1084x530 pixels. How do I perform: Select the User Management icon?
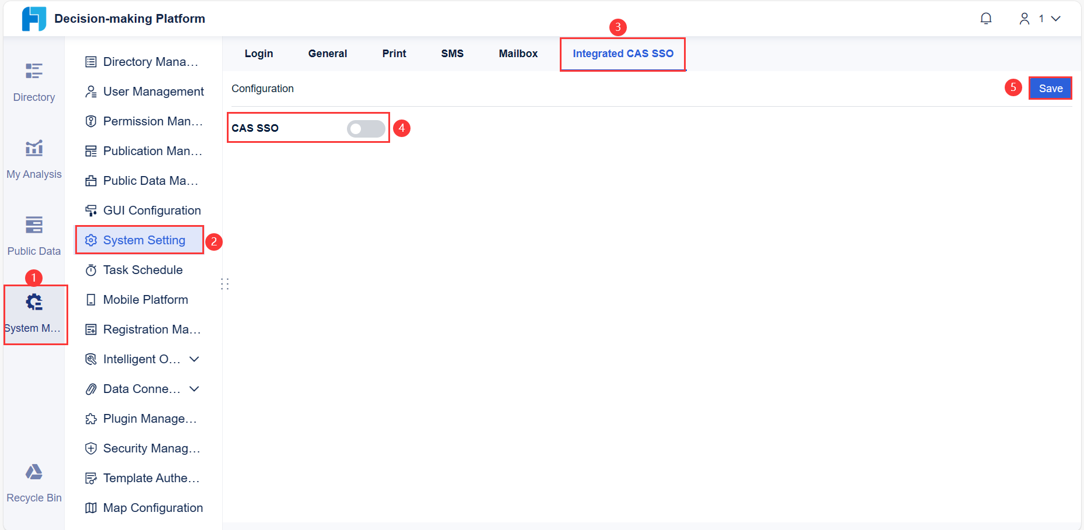91,91
